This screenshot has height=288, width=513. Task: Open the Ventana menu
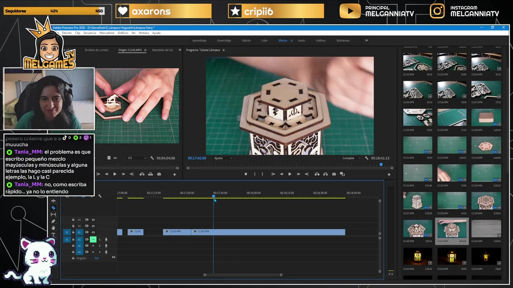pos(143,33)
